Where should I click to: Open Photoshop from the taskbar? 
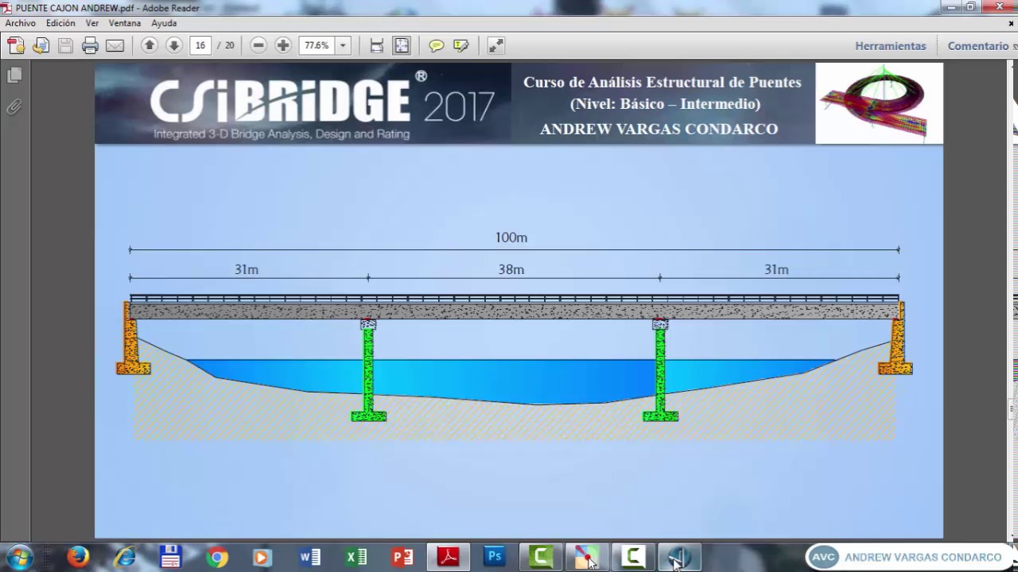[x=495, y=557]
